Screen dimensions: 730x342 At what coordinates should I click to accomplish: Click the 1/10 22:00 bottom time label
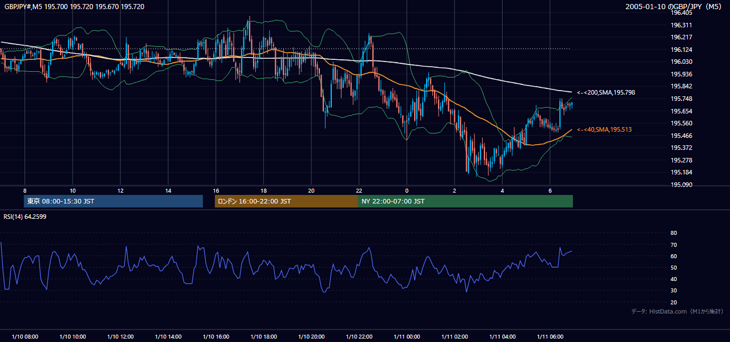coord(359,337)
